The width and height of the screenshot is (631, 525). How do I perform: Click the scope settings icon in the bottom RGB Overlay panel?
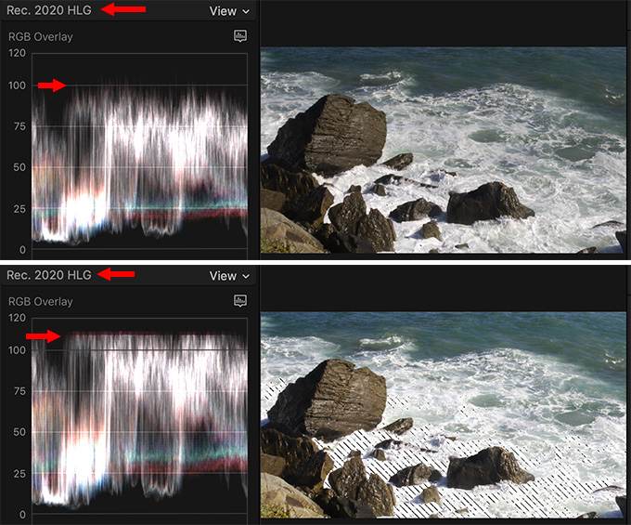(240, 300)
